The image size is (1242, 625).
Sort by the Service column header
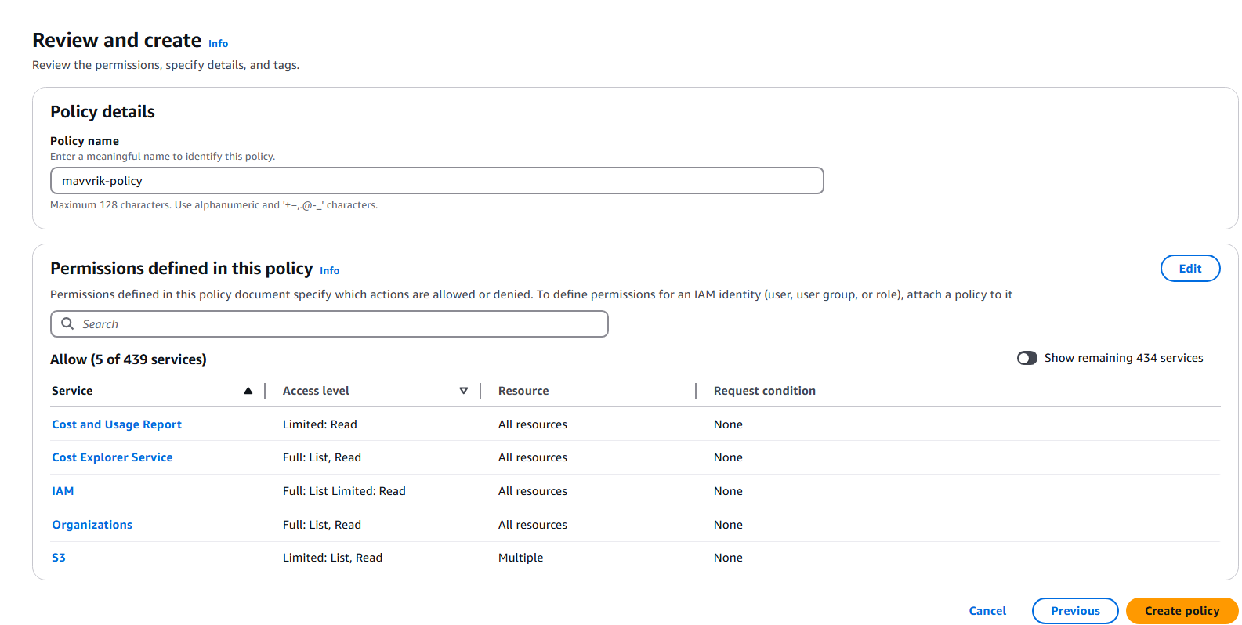click(72, 391)
